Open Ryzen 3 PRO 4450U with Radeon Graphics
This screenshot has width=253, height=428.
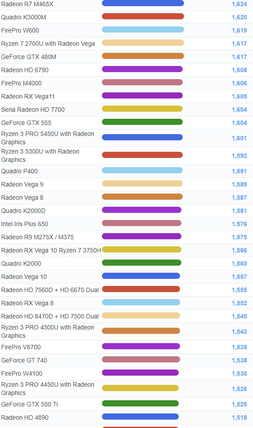(48, 388)
